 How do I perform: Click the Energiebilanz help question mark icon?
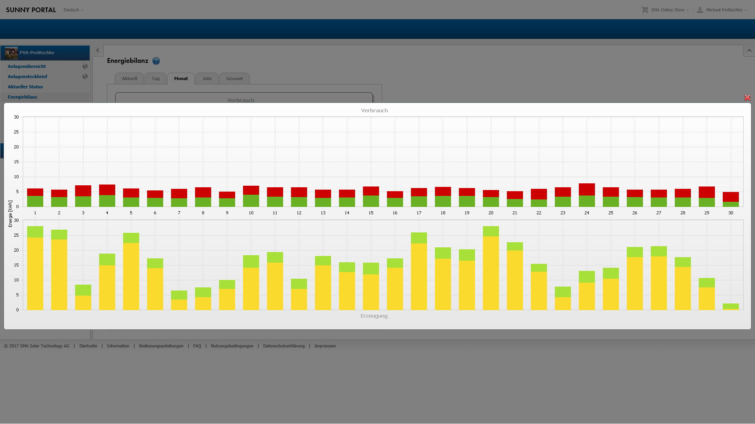pos(156,61)
